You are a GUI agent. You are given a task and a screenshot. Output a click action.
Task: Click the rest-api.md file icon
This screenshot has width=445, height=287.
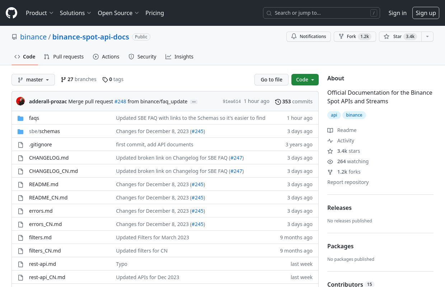pos(20,264)
